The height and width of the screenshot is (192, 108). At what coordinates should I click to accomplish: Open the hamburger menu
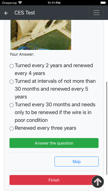click(x=96, y=13)
